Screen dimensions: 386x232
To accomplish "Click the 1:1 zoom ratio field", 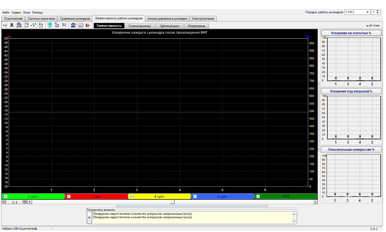I will pos(15,202).
